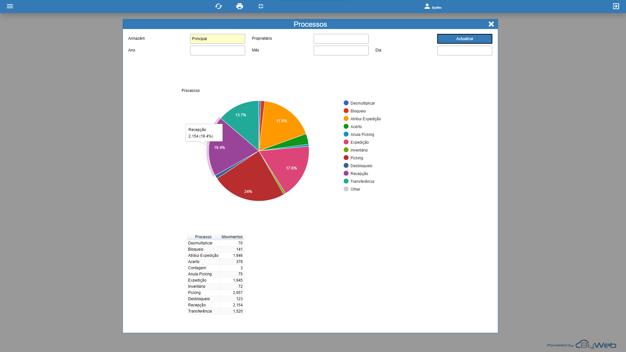Click the Mês input field

(x=341, y=51)
